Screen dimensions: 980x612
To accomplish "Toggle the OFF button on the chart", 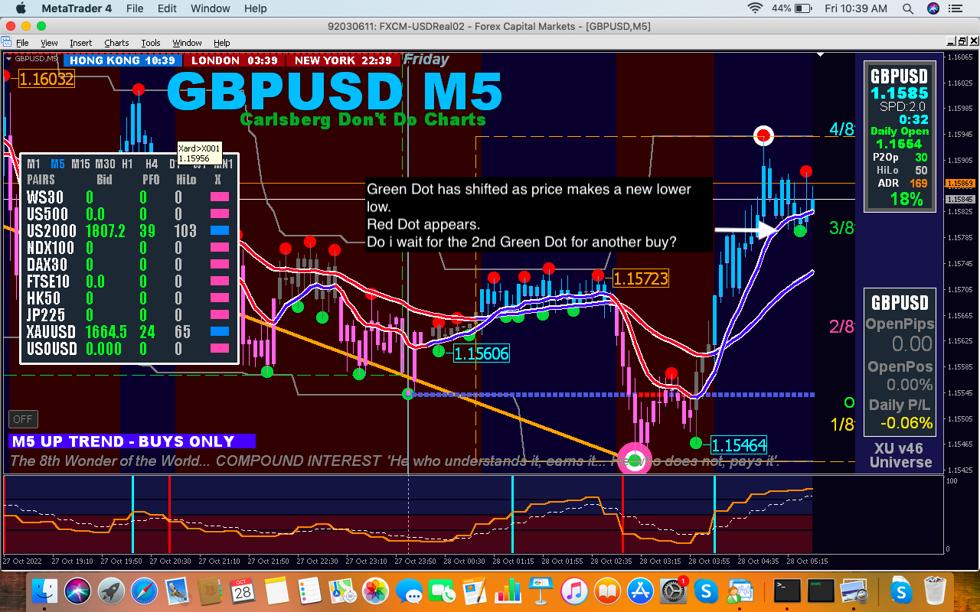I will tap(23, 419).
